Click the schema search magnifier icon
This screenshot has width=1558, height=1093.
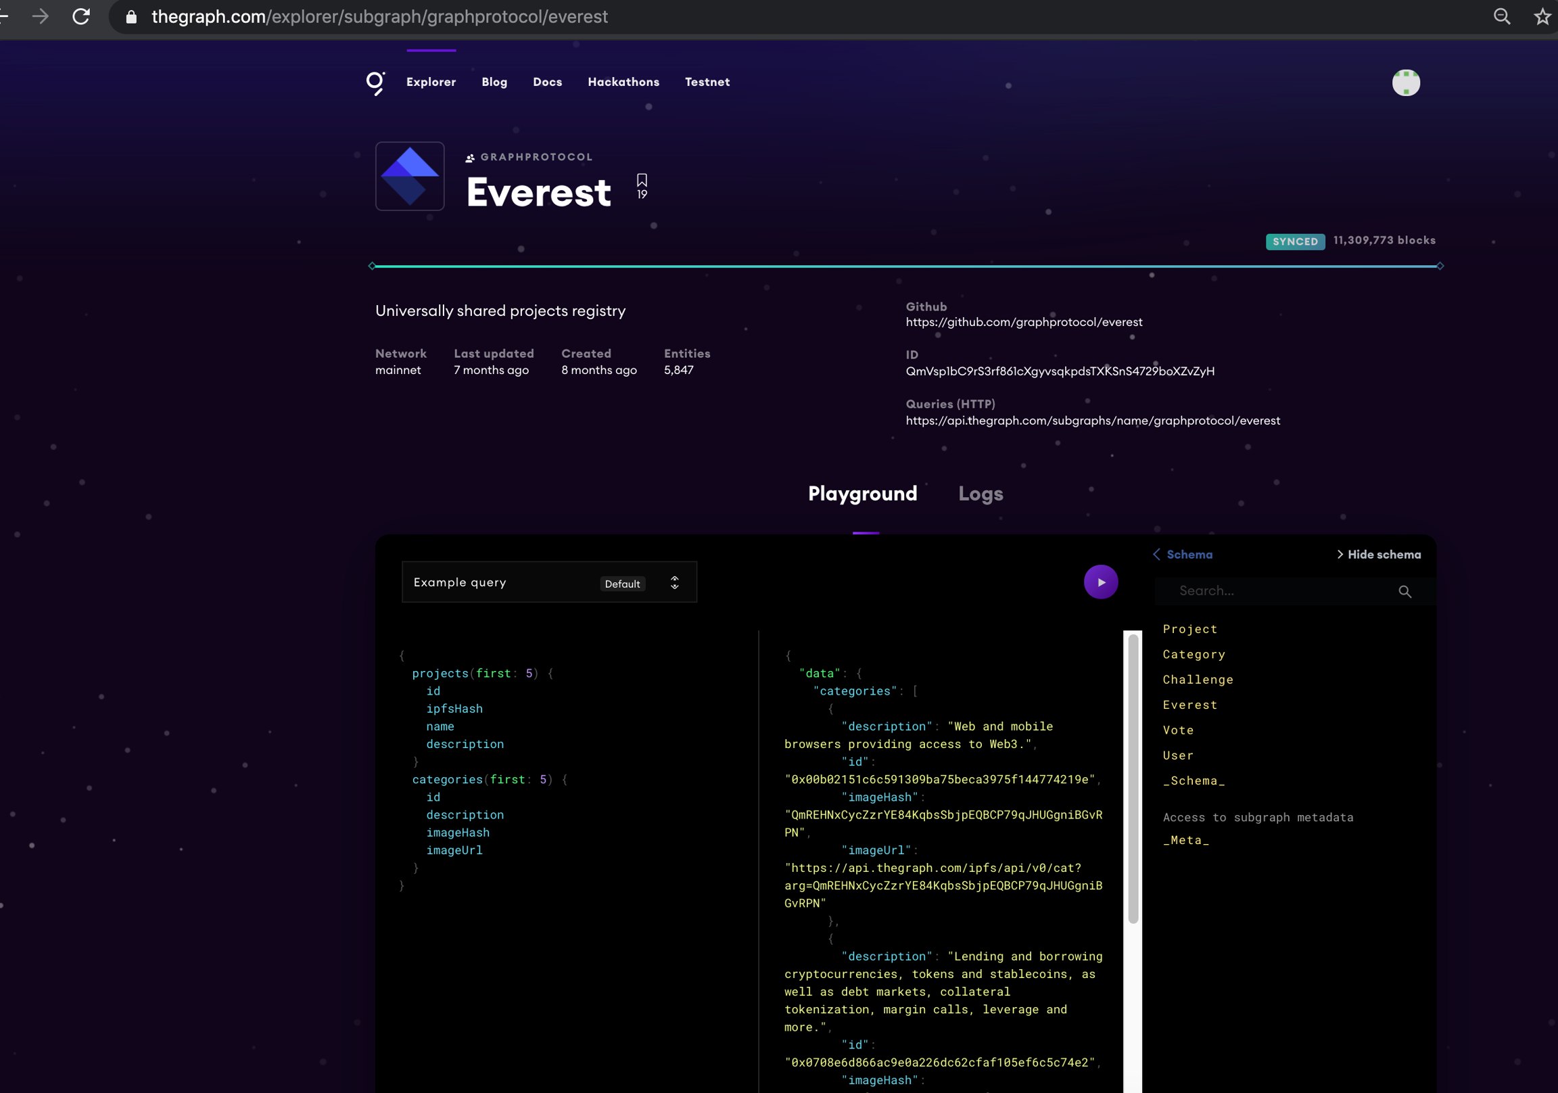tap(1404, 591)
